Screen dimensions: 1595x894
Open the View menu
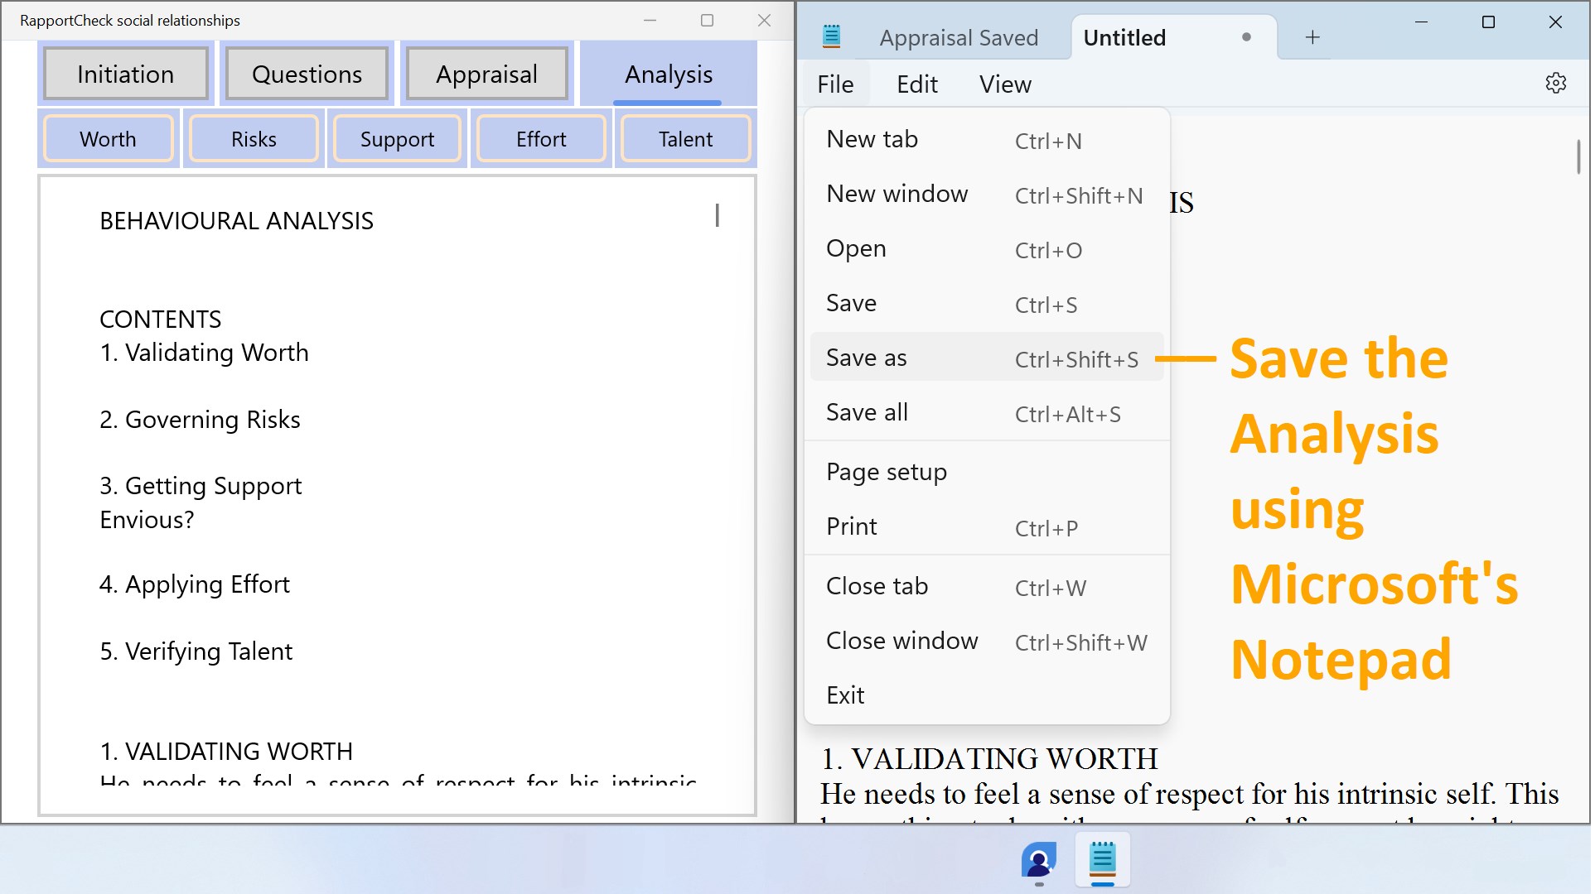coord(1005,84)
